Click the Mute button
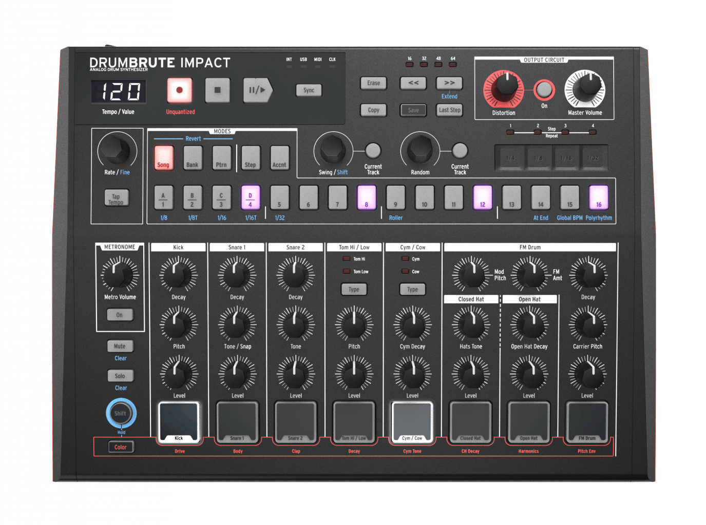Viewport: 706px width, 525px height. tap(120, 346)
